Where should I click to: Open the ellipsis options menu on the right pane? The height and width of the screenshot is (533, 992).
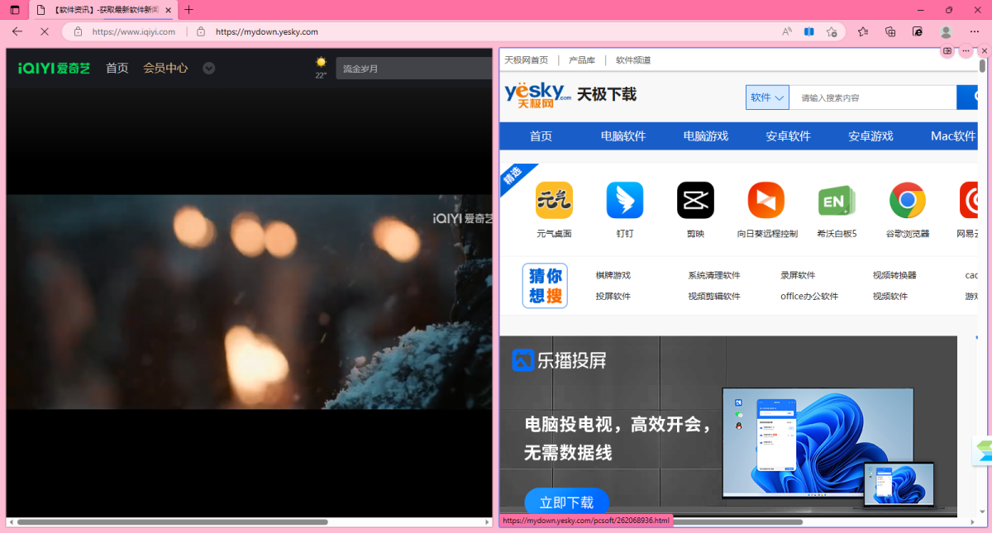pos(965,51)
